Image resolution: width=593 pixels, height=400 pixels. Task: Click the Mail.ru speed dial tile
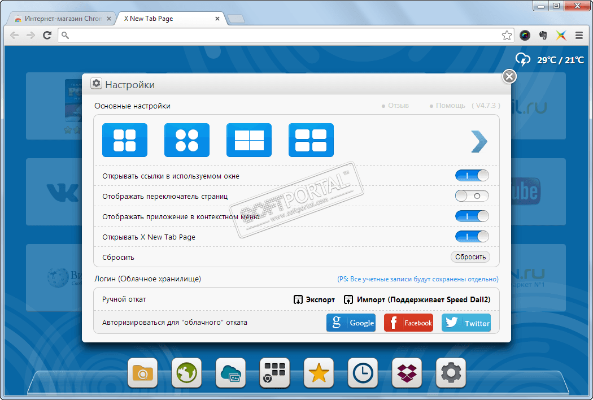tap(539, 106)
